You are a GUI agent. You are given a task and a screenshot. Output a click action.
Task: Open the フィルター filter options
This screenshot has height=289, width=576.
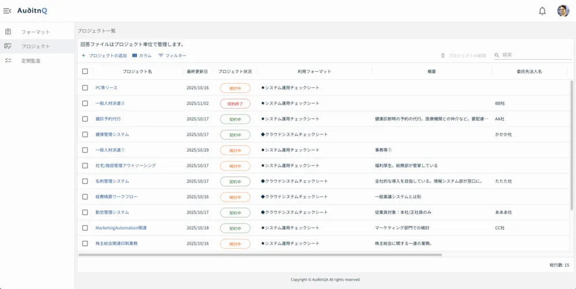pyautogui.click(x=172, y=56)
